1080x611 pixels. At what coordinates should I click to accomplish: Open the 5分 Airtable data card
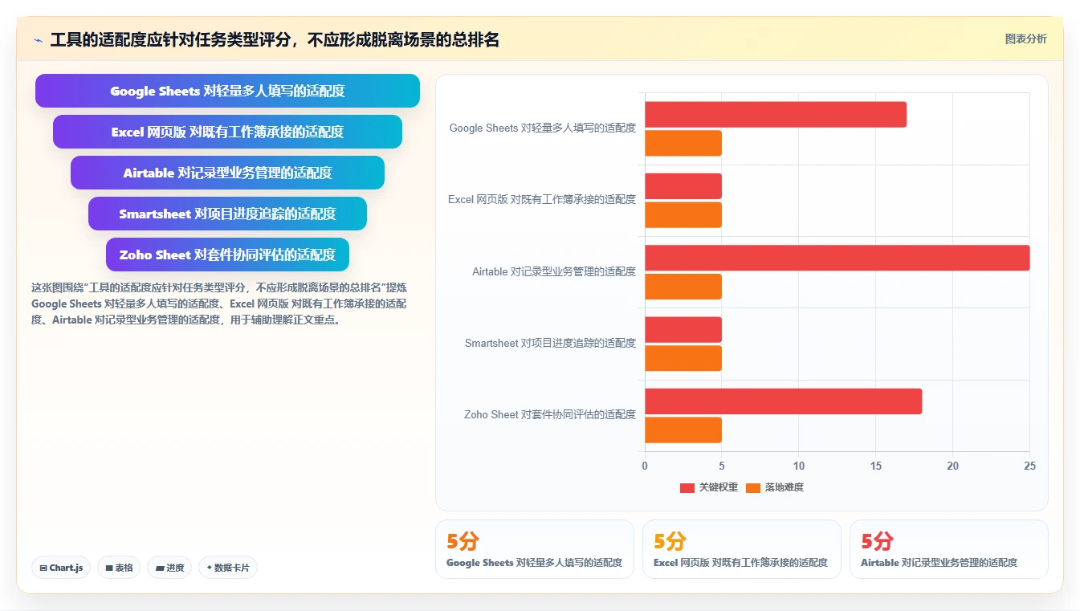pos(949,549)
